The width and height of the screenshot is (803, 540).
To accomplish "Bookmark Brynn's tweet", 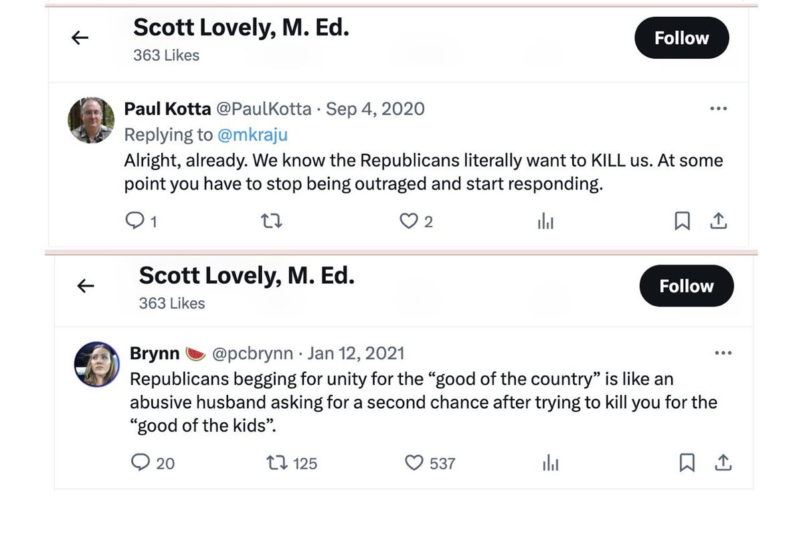I will click(687, 462).
